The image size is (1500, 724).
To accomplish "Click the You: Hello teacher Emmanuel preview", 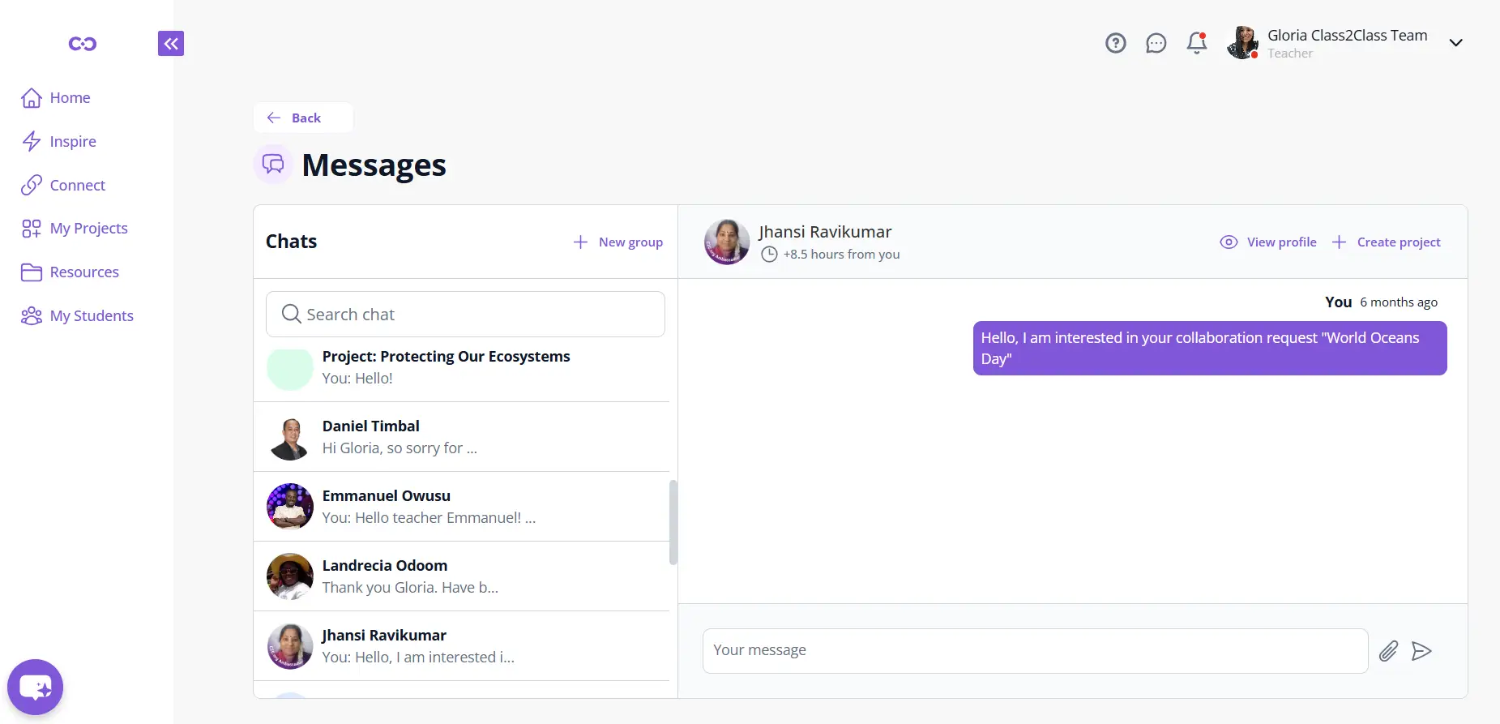I will tap(429, 518).
